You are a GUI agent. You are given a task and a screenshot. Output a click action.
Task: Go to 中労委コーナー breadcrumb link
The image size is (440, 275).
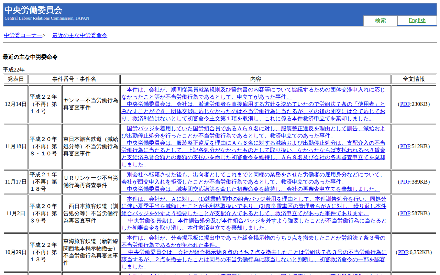tap(23, 35)
